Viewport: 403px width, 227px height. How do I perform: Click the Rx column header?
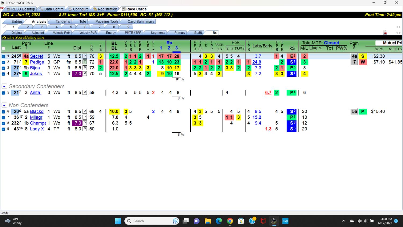pos(169,43)
